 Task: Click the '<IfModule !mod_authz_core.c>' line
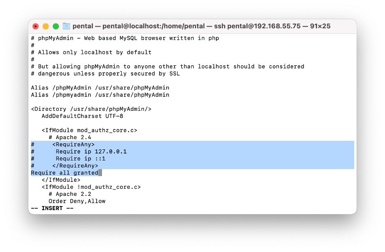coord(91,187)
